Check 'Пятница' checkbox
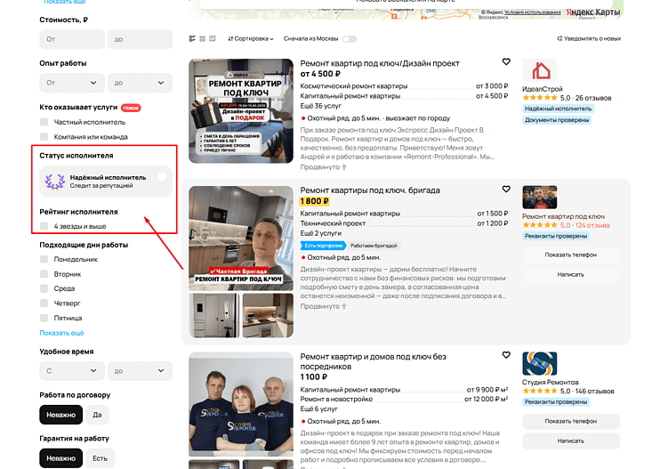Screen dimensions: 668x469 point(44,318)
